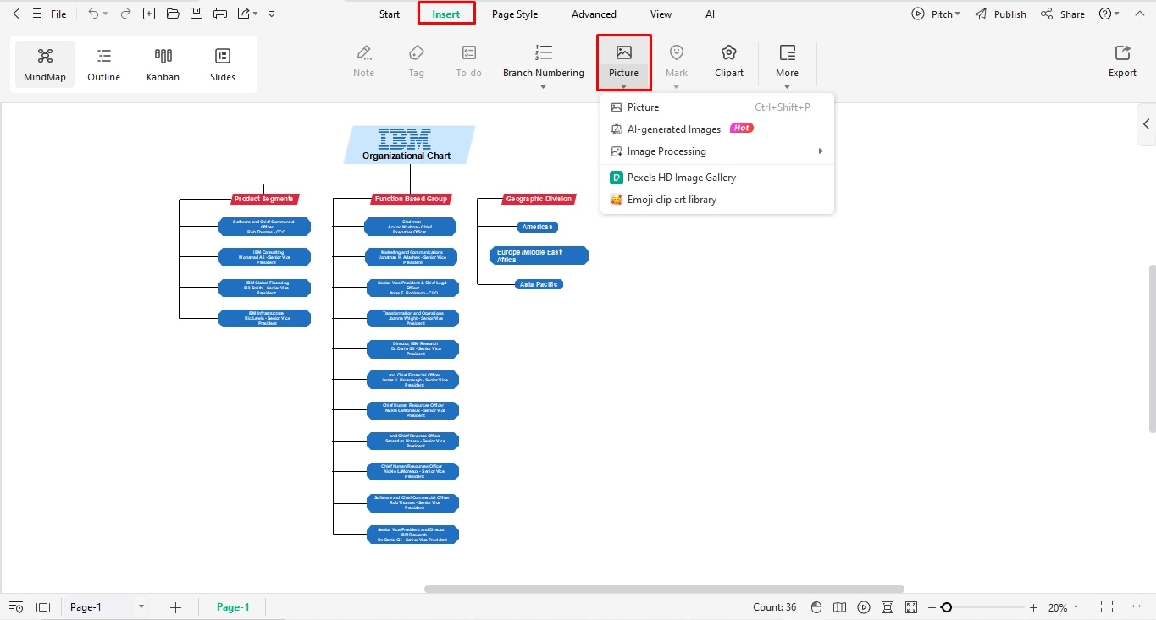Select the Geographic Division node
The width and height of the screenshot is (1156, 620).
pyautogui.click(x=539, y=199)
